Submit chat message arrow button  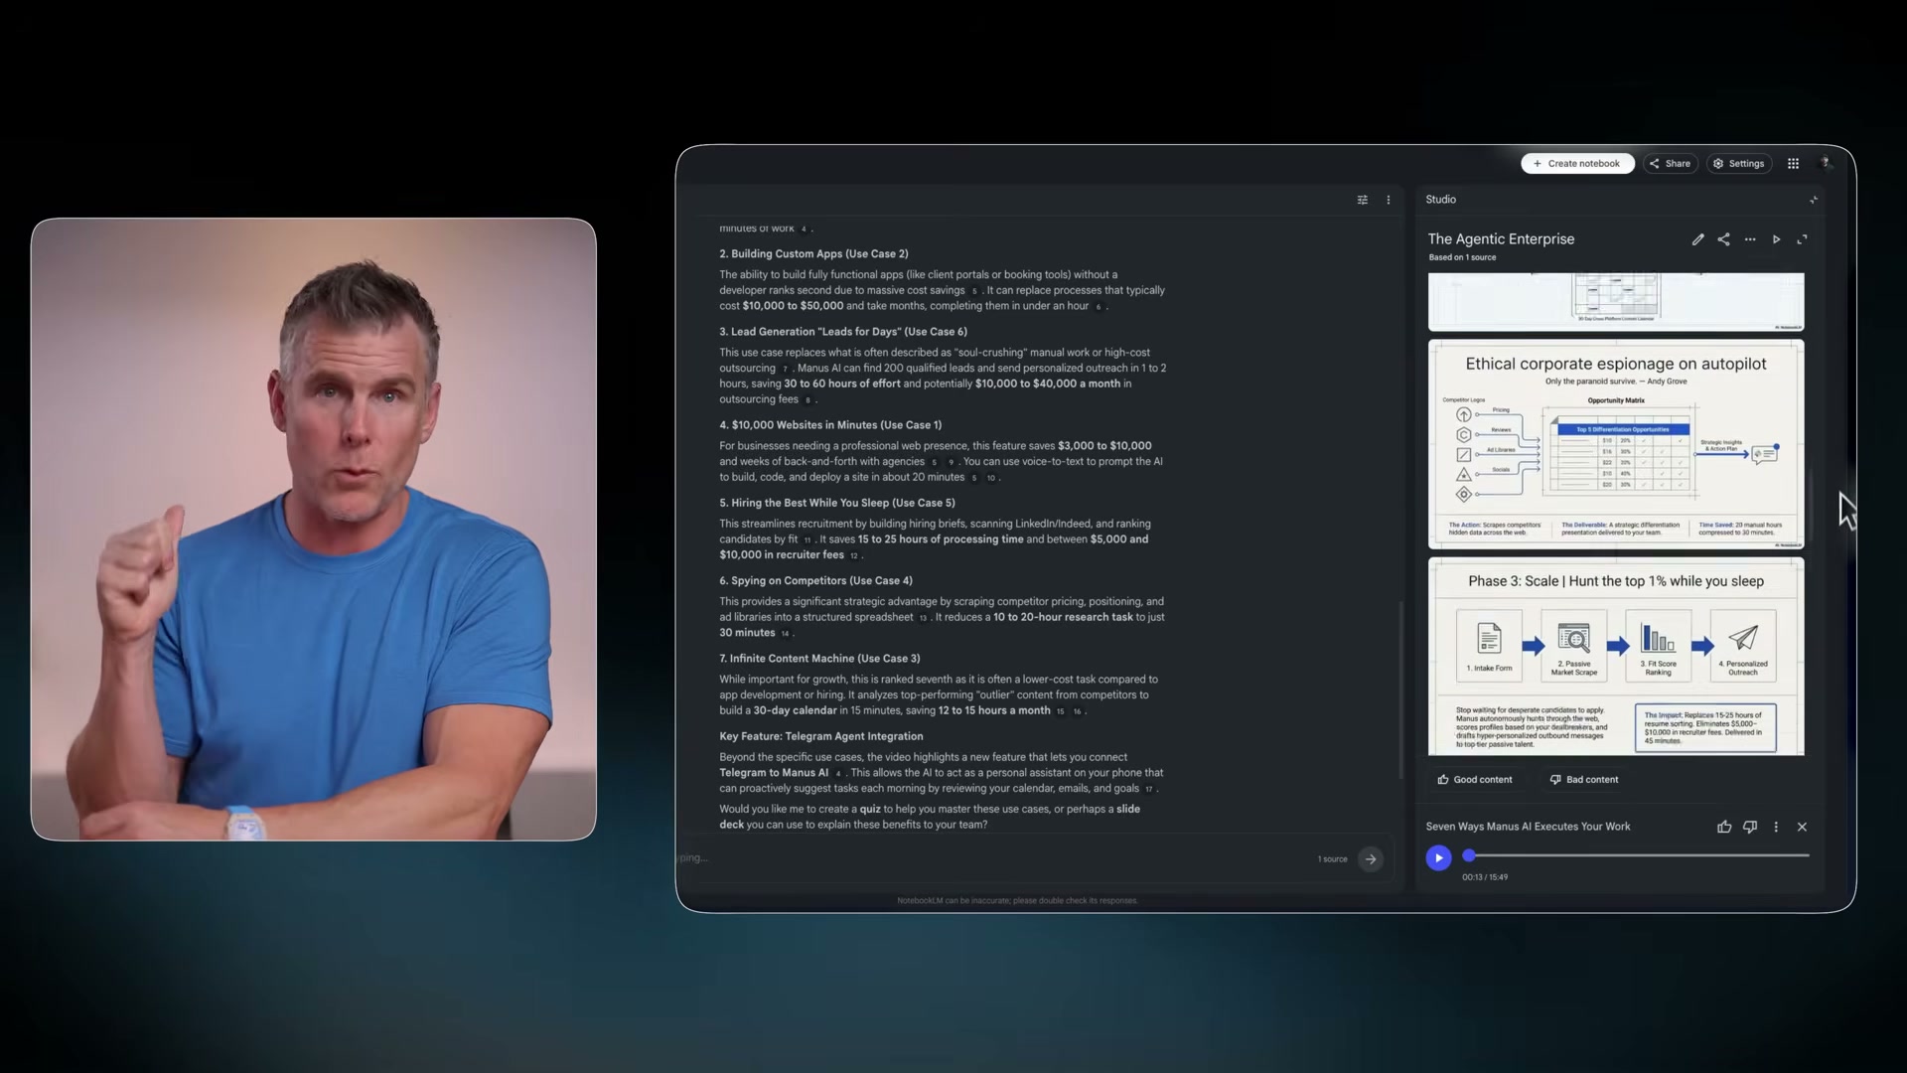pos(1371,859)
